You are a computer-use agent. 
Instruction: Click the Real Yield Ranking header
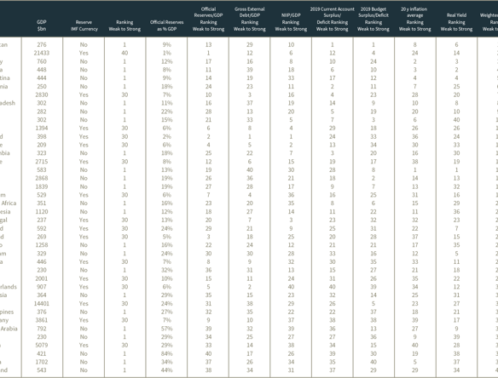(x=456, y=22)
